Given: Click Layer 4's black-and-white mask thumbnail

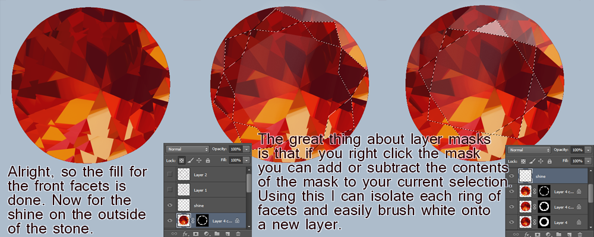Looking at the screenshot, I should pos(542,222).
